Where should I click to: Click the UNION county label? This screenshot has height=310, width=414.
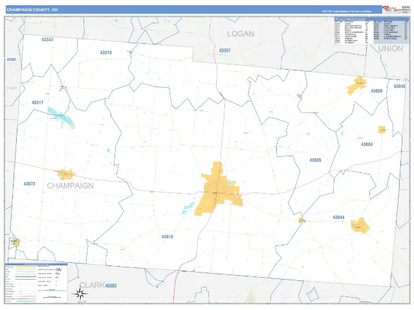tap(391, 48)
